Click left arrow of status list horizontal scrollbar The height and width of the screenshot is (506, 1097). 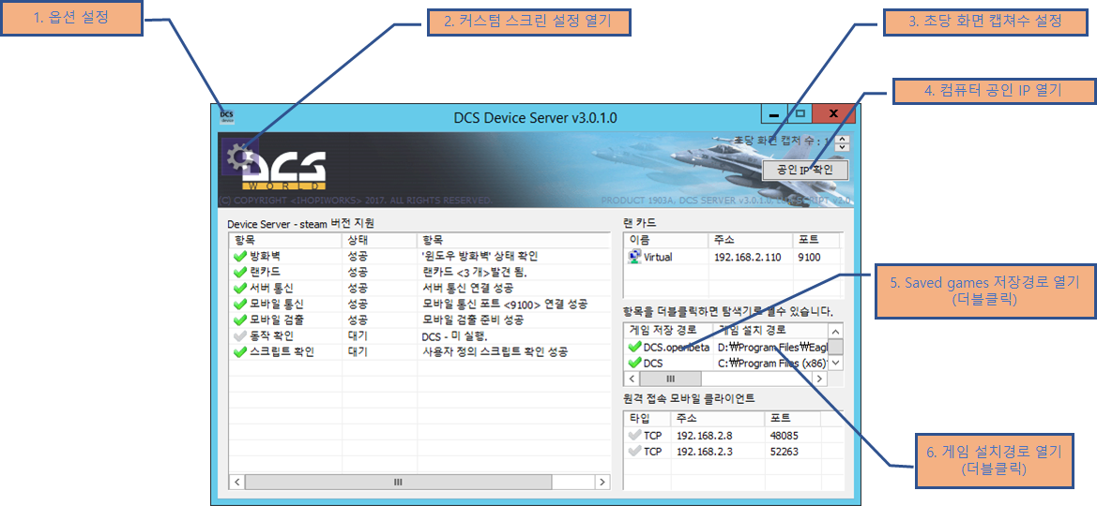point(237,483)
